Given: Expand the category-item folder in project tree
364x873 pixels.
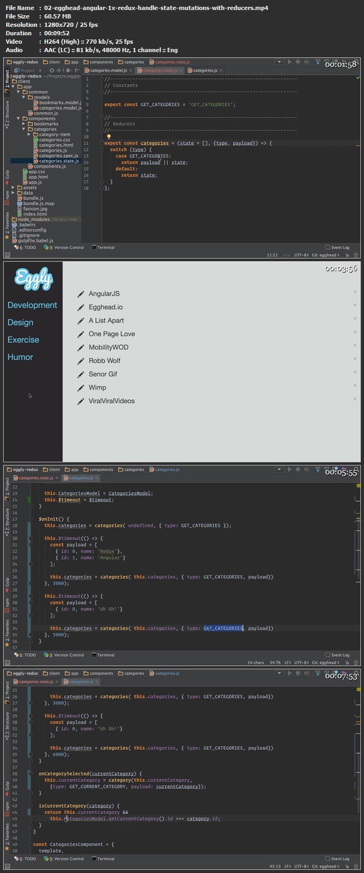Looking at the screenshot, I should 29,134.
